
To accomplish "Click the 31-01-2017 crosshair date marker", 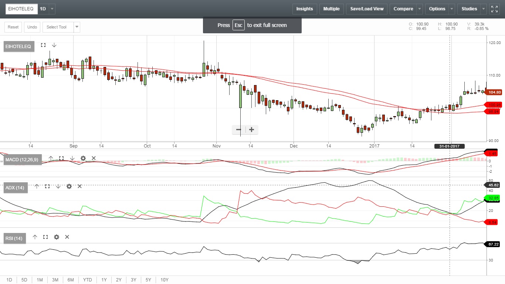I will click(449, 146).
